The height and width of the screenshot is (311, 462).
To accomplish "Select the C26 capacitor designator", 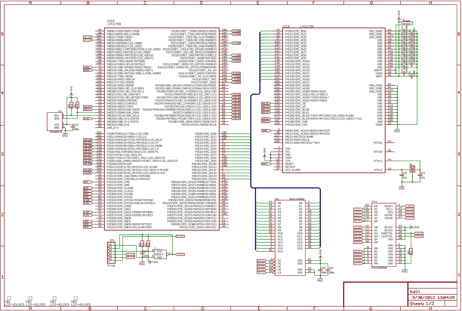I will pyautogui.click(x=422, y=173).
